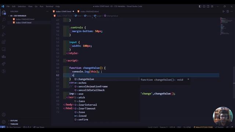Viewport: 235px width, 132px height.
Task: Toggle the secondary sidebar layout icon
Action: click(208, 7)
